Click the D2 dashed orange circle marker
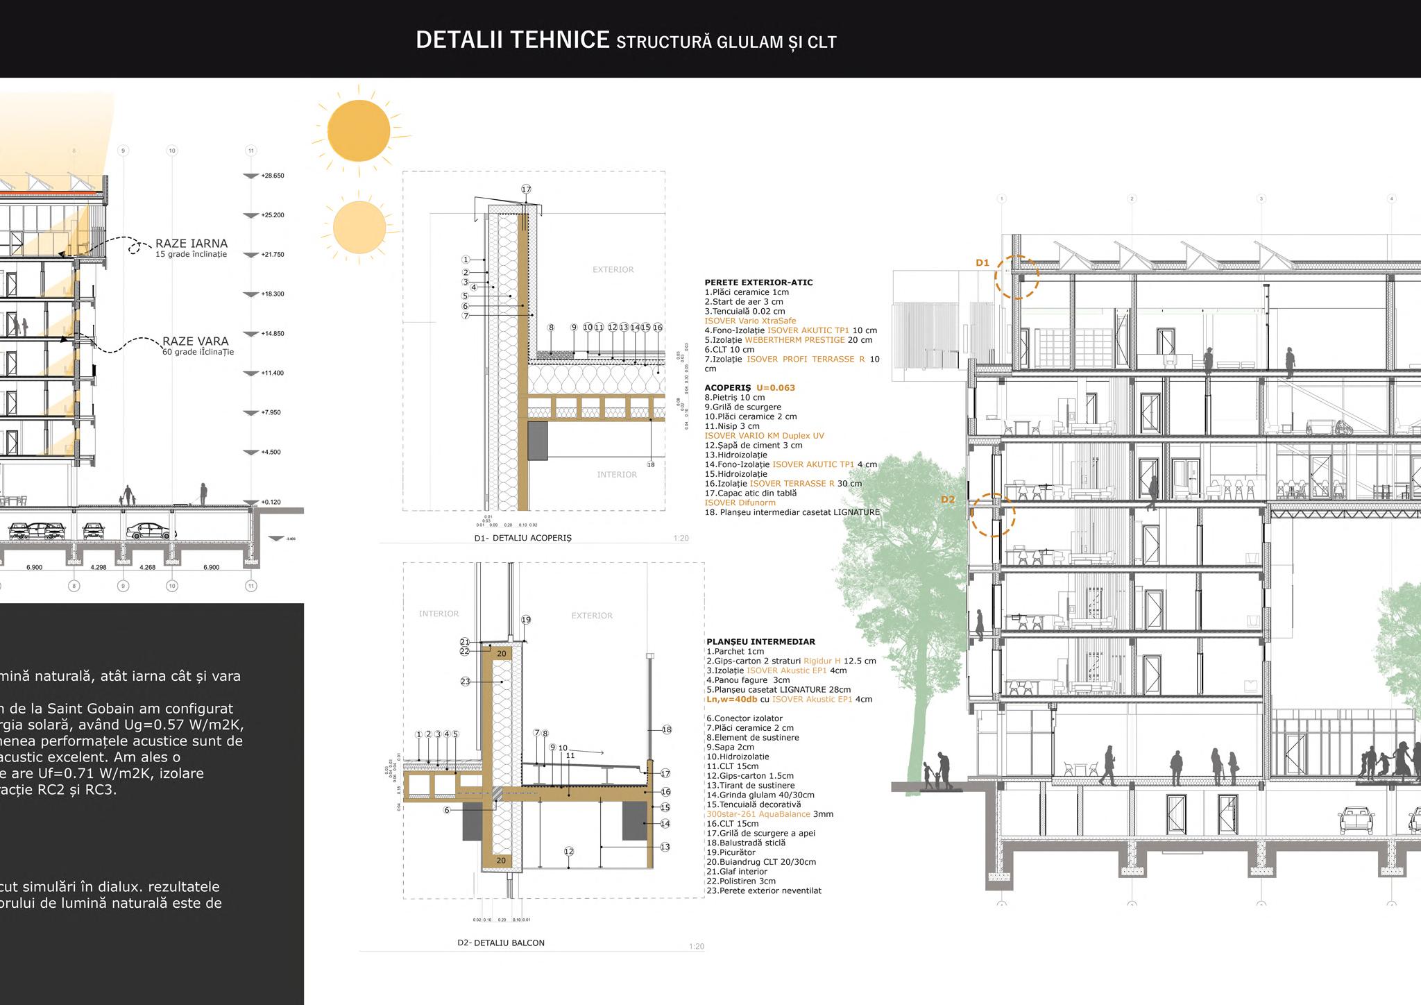The width and height of the screenshot is (1421, 1005). point(993,515)
